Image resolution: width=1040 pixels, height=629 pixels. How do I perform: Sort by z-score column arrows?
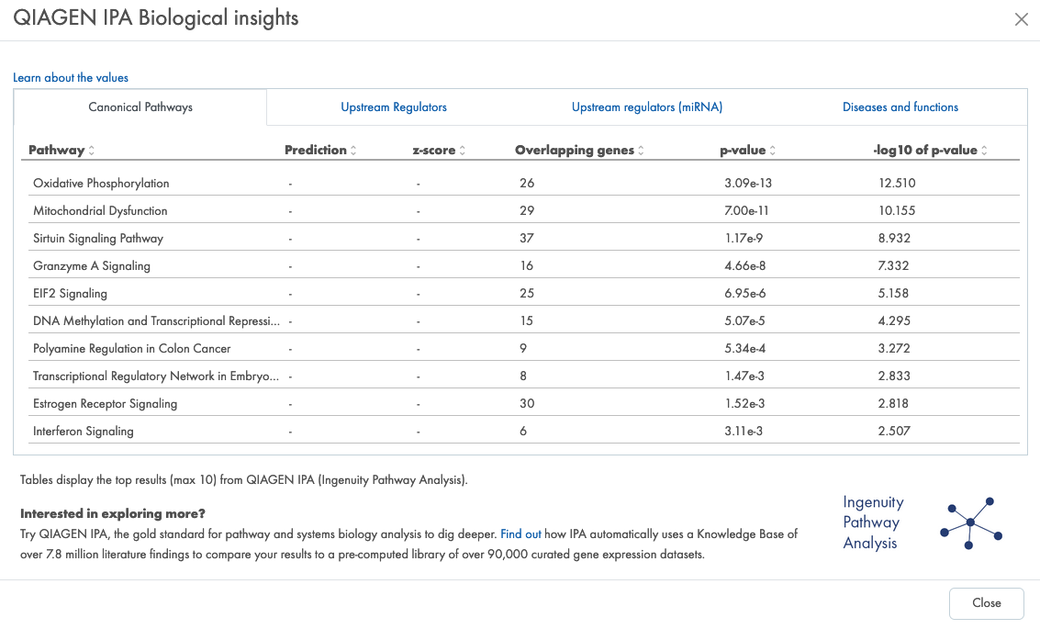pyautogui.click(x=463, y=151)
